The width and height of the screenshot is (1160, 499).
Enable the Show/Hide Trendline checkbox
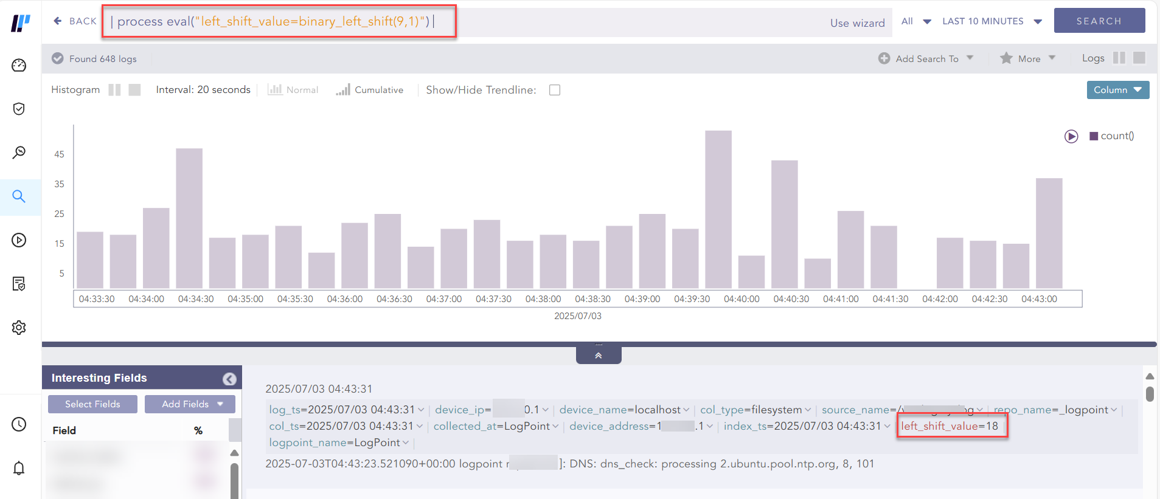[x=554, y=90]
